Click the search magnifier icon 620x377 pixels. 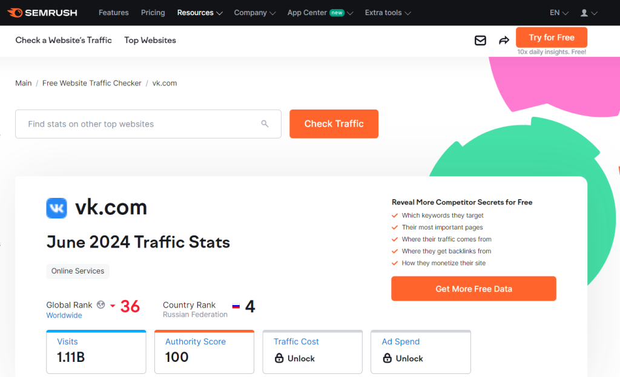click(265, 123)
